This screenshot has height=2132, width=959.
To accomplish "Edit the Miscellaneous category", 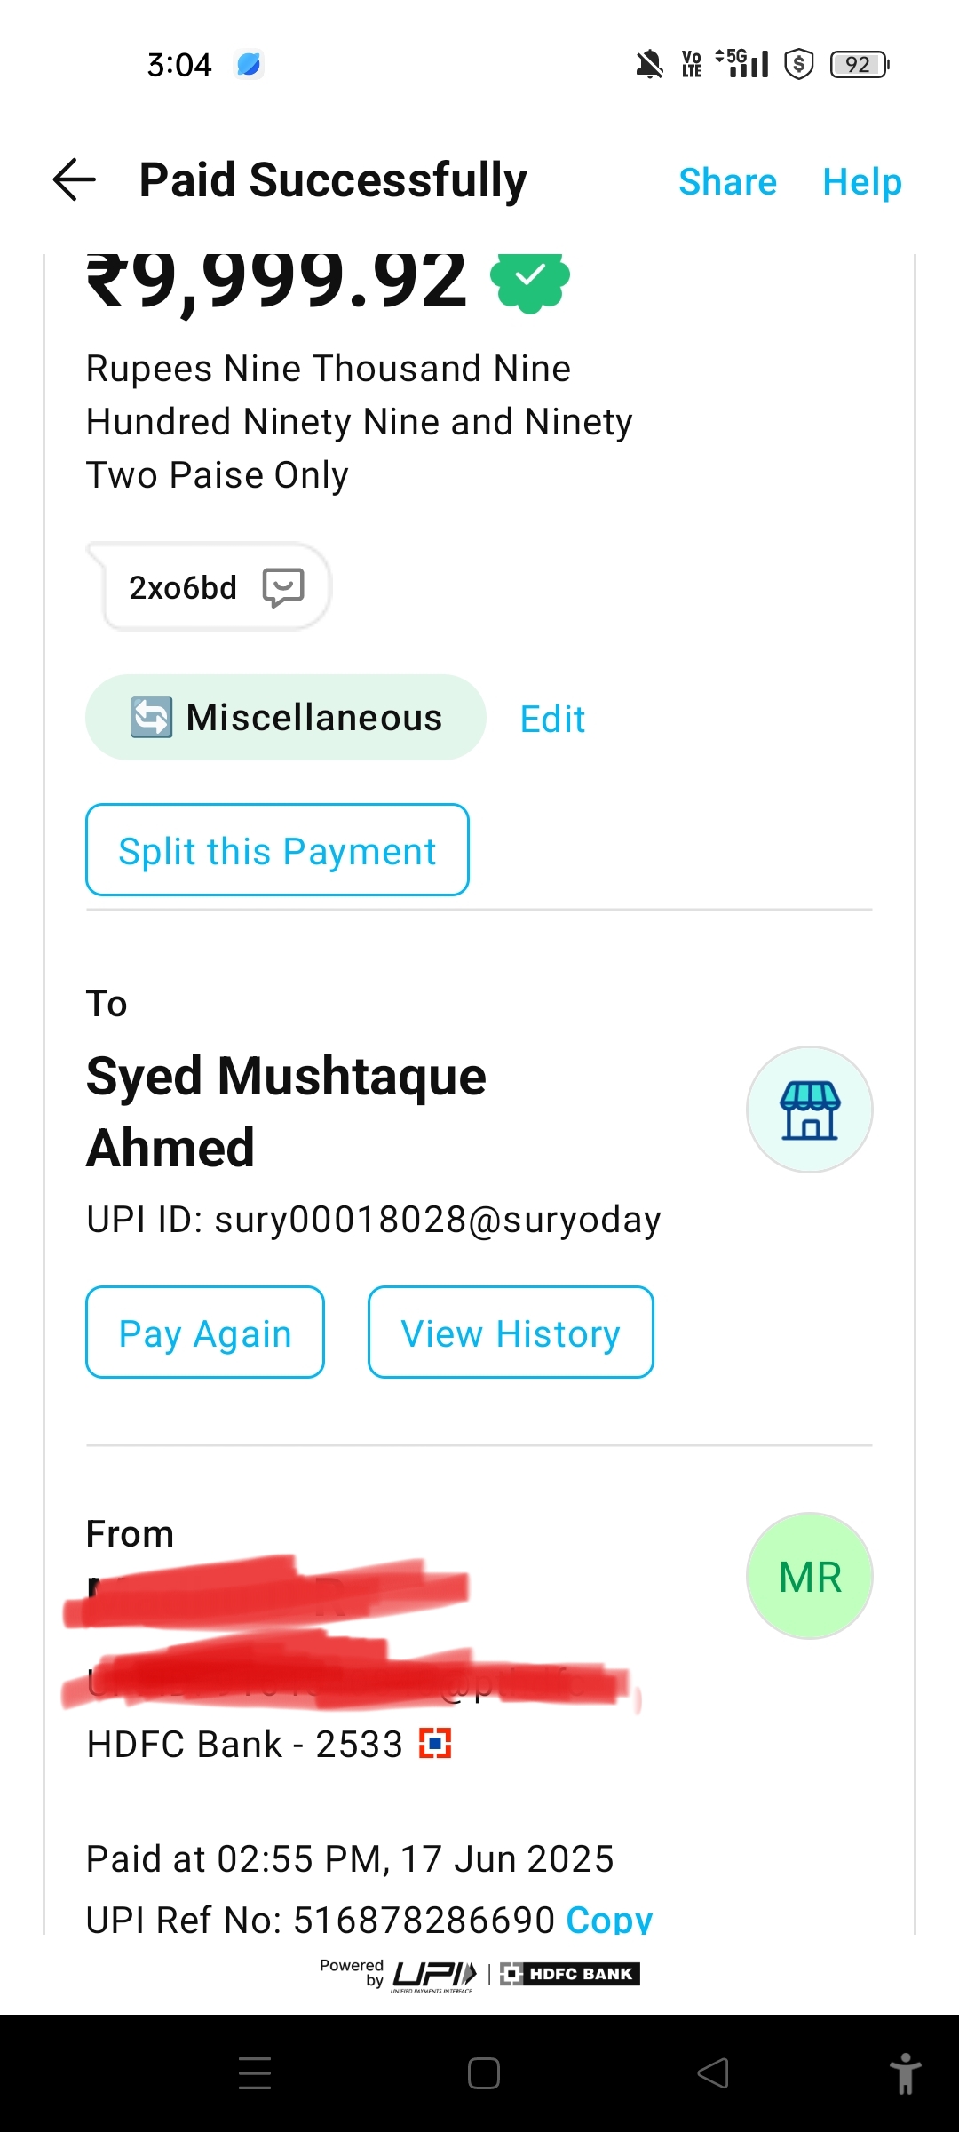I will coord(552,719).
